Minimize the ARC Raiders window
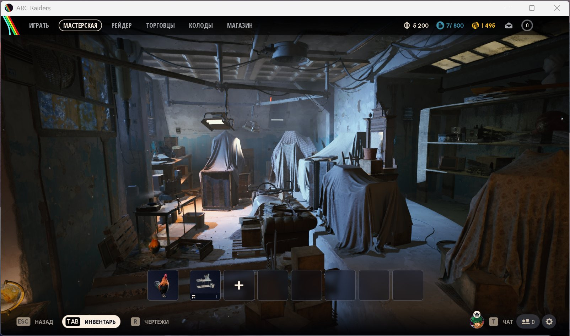 [x=507, y=8]
